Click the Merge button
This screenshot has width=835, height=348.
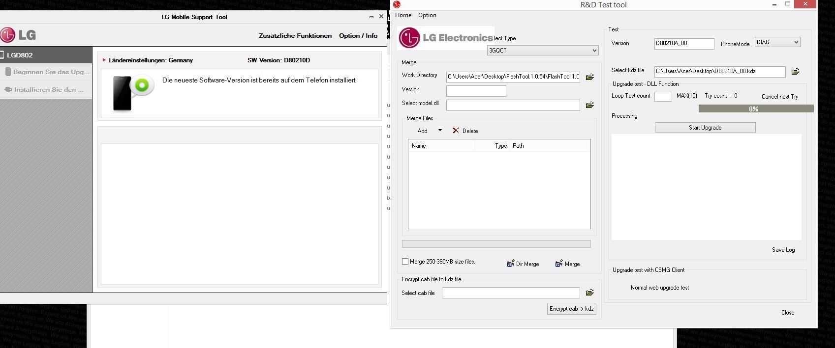pyautogui.click(x=567, y=264)
